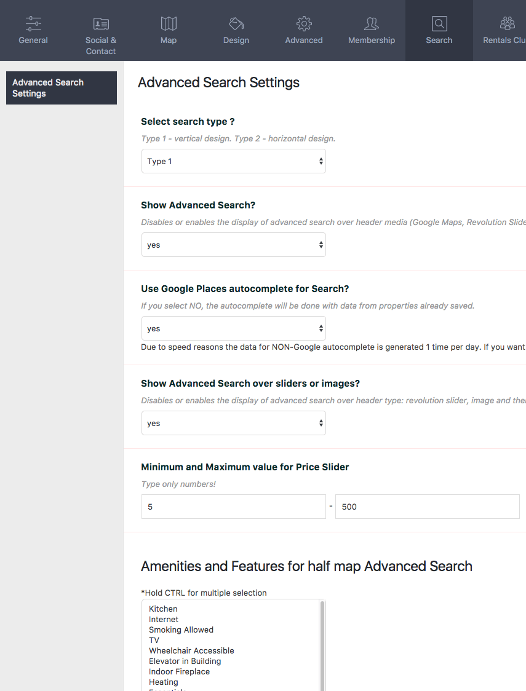The width and height of the screenshot is (526, 691).
Task: Open the Membership tab
Action: [x=371, y=31]
